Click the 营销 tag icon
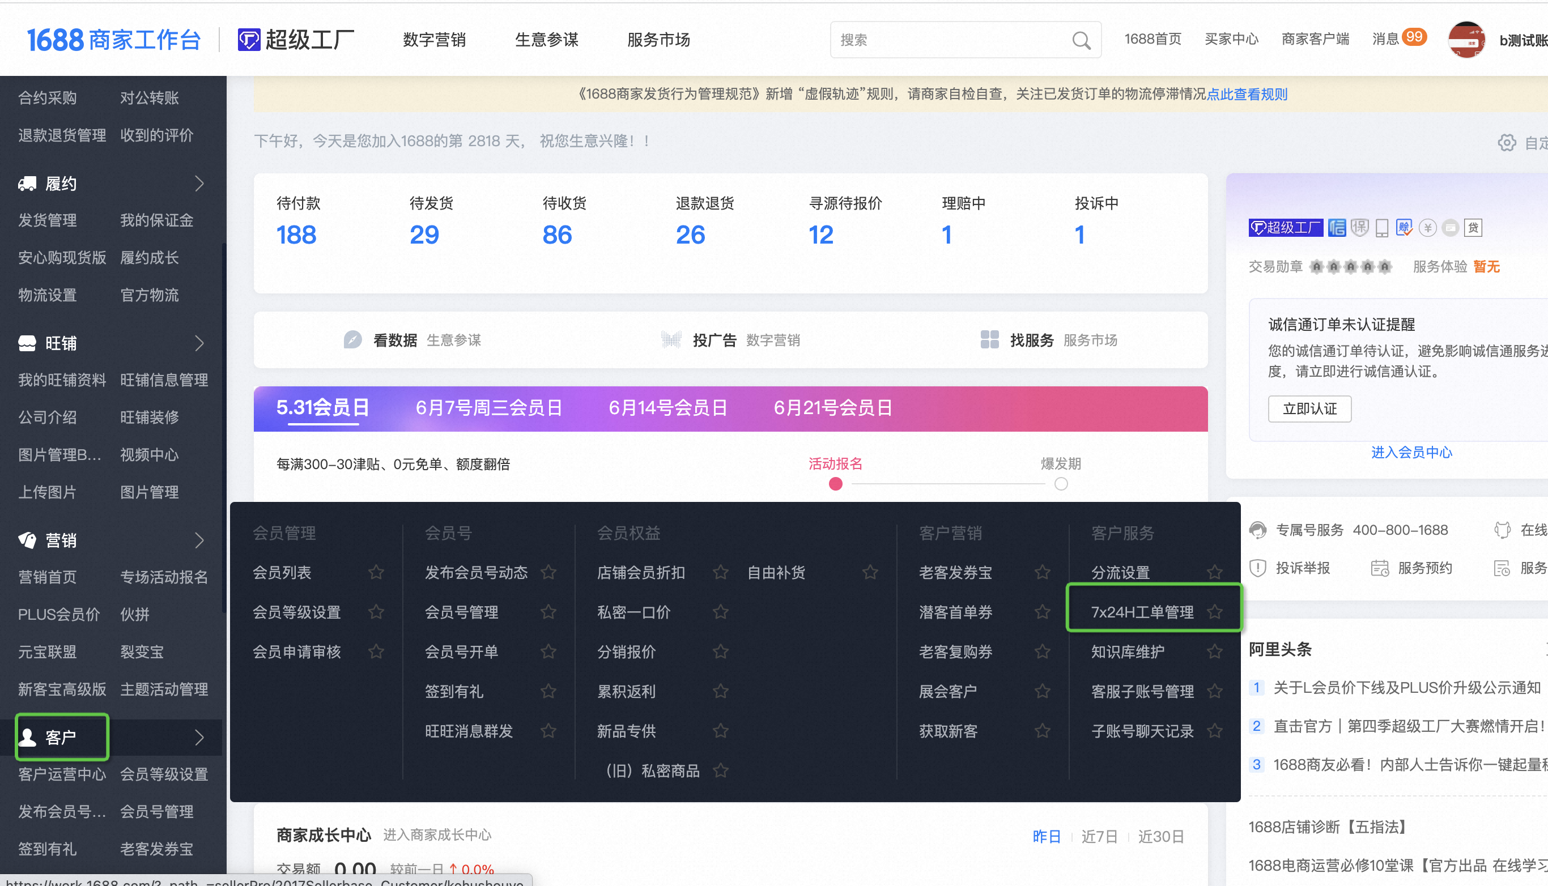This screenshot has height=886, width=1548. [x=27, y=540]
